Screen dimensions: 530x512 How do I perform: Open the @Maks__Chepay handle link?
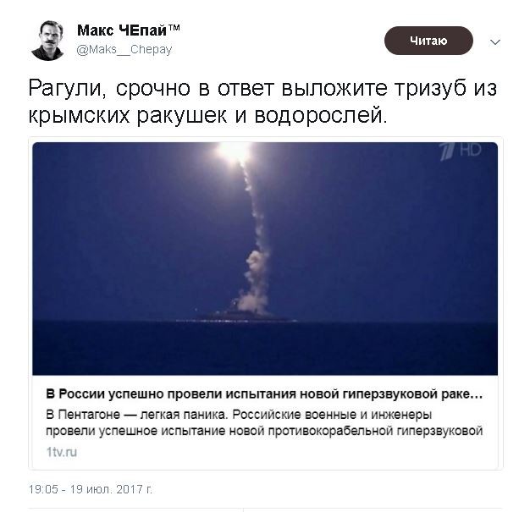[124, 50]
